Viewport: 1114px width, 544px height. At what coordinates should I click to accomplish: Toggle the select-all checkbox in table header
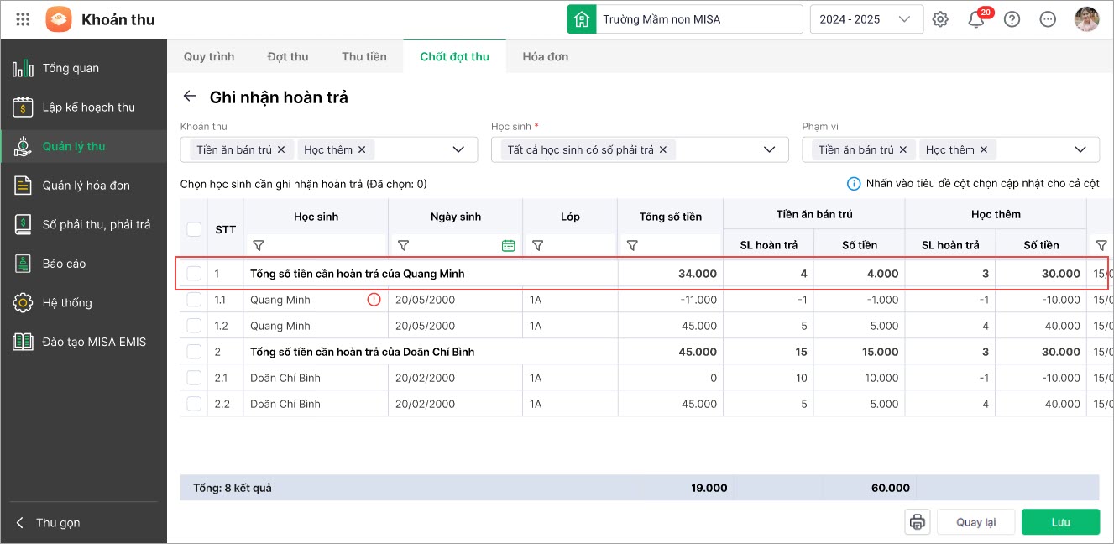click(x=194, y=229)
